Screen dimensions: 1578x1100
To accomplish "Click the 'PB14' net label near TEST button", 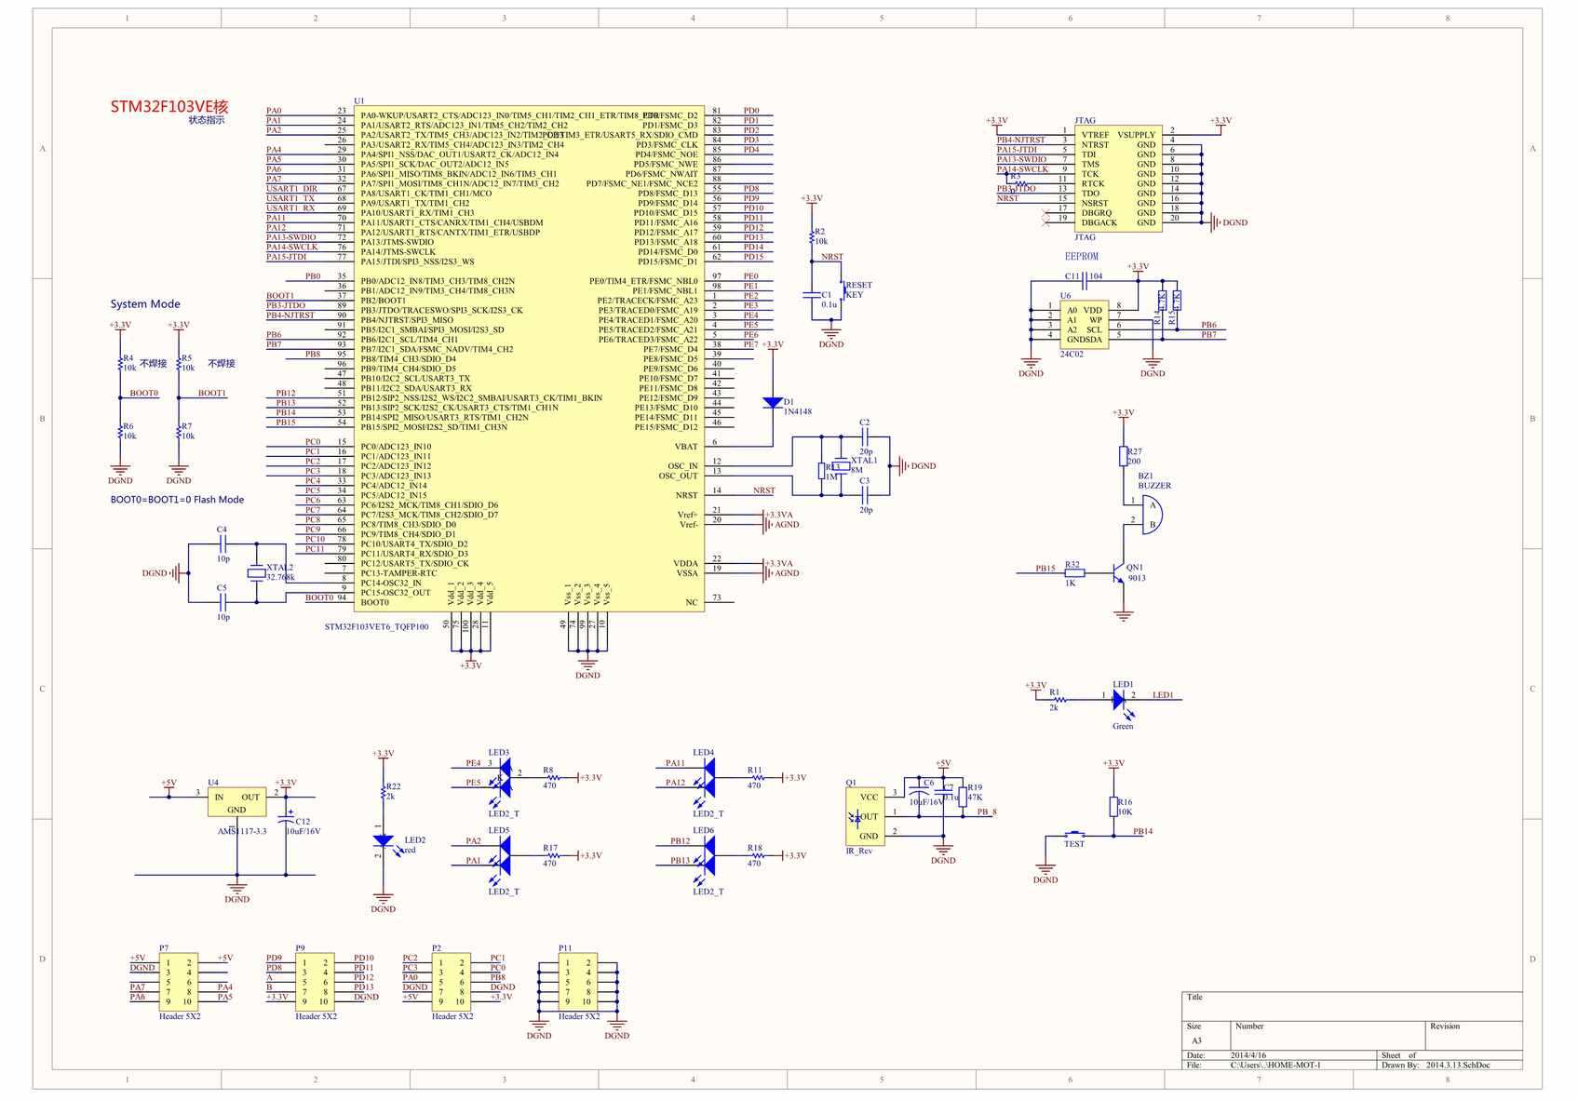I will coord(1143,832).
